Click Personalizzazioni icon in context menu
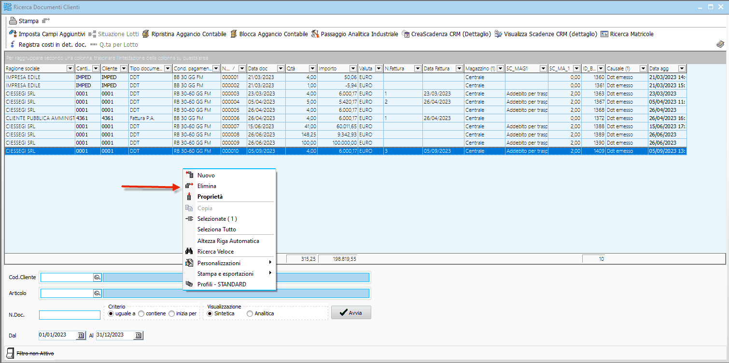The width and height of the screenshot is (729, 363). (x=189, y=263)
